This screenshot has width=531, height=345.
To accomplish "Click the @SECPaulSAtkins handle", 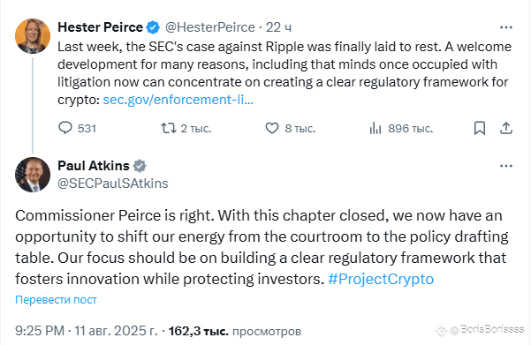I will 113,184.
